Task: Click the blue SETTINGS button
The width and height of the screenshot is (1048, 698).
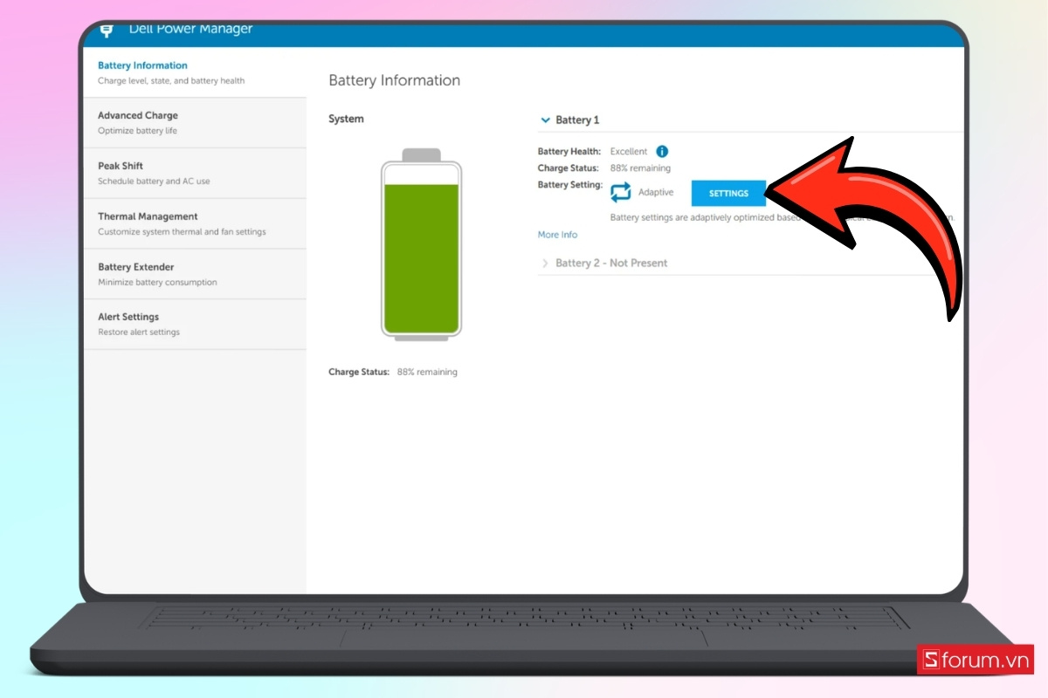Action: point(728,194)
